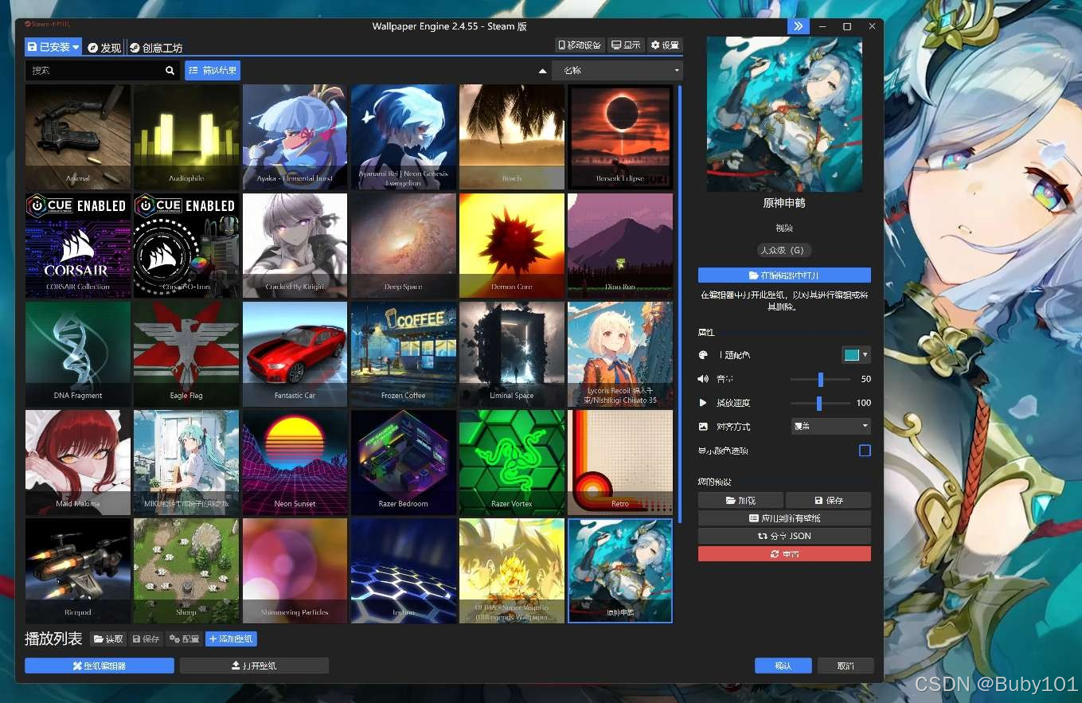The image size is (1082, 703).
Task: Select the Corsair O-Tron wallpaper
Action: [186, 245]
